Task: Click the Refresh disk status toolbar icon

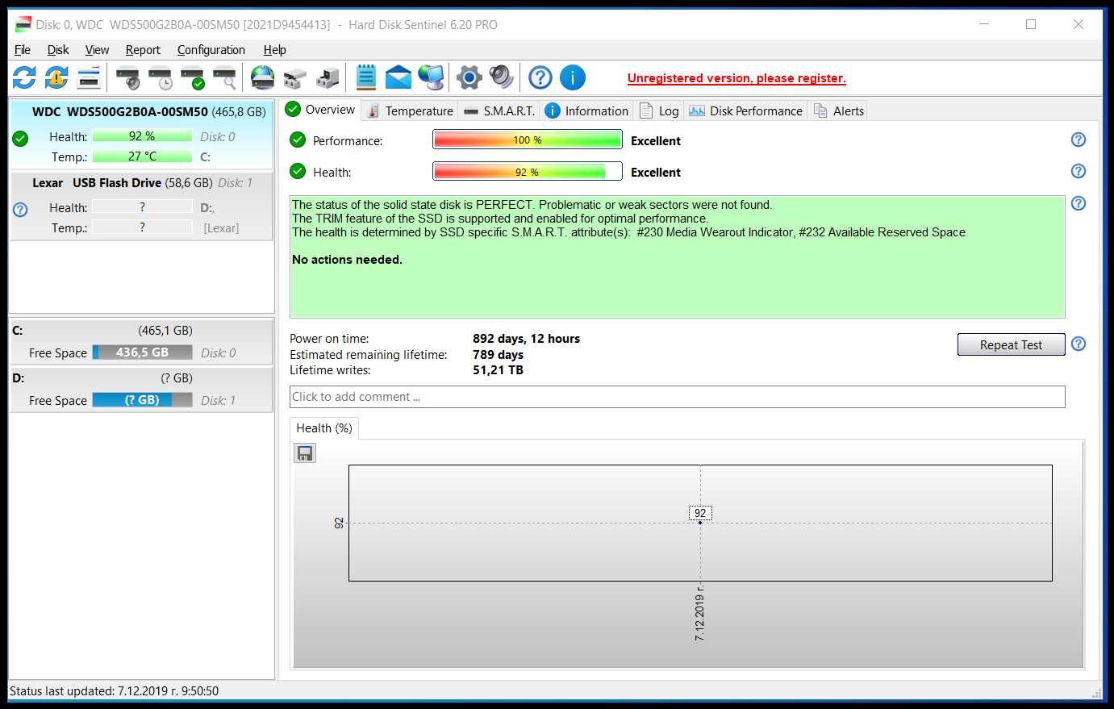Action: pos(24,77)
